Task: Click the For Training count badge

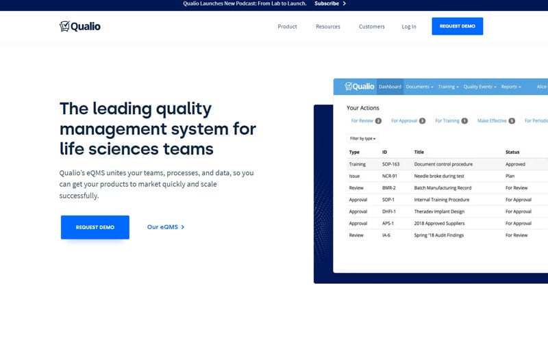Action: pos(464,121)
